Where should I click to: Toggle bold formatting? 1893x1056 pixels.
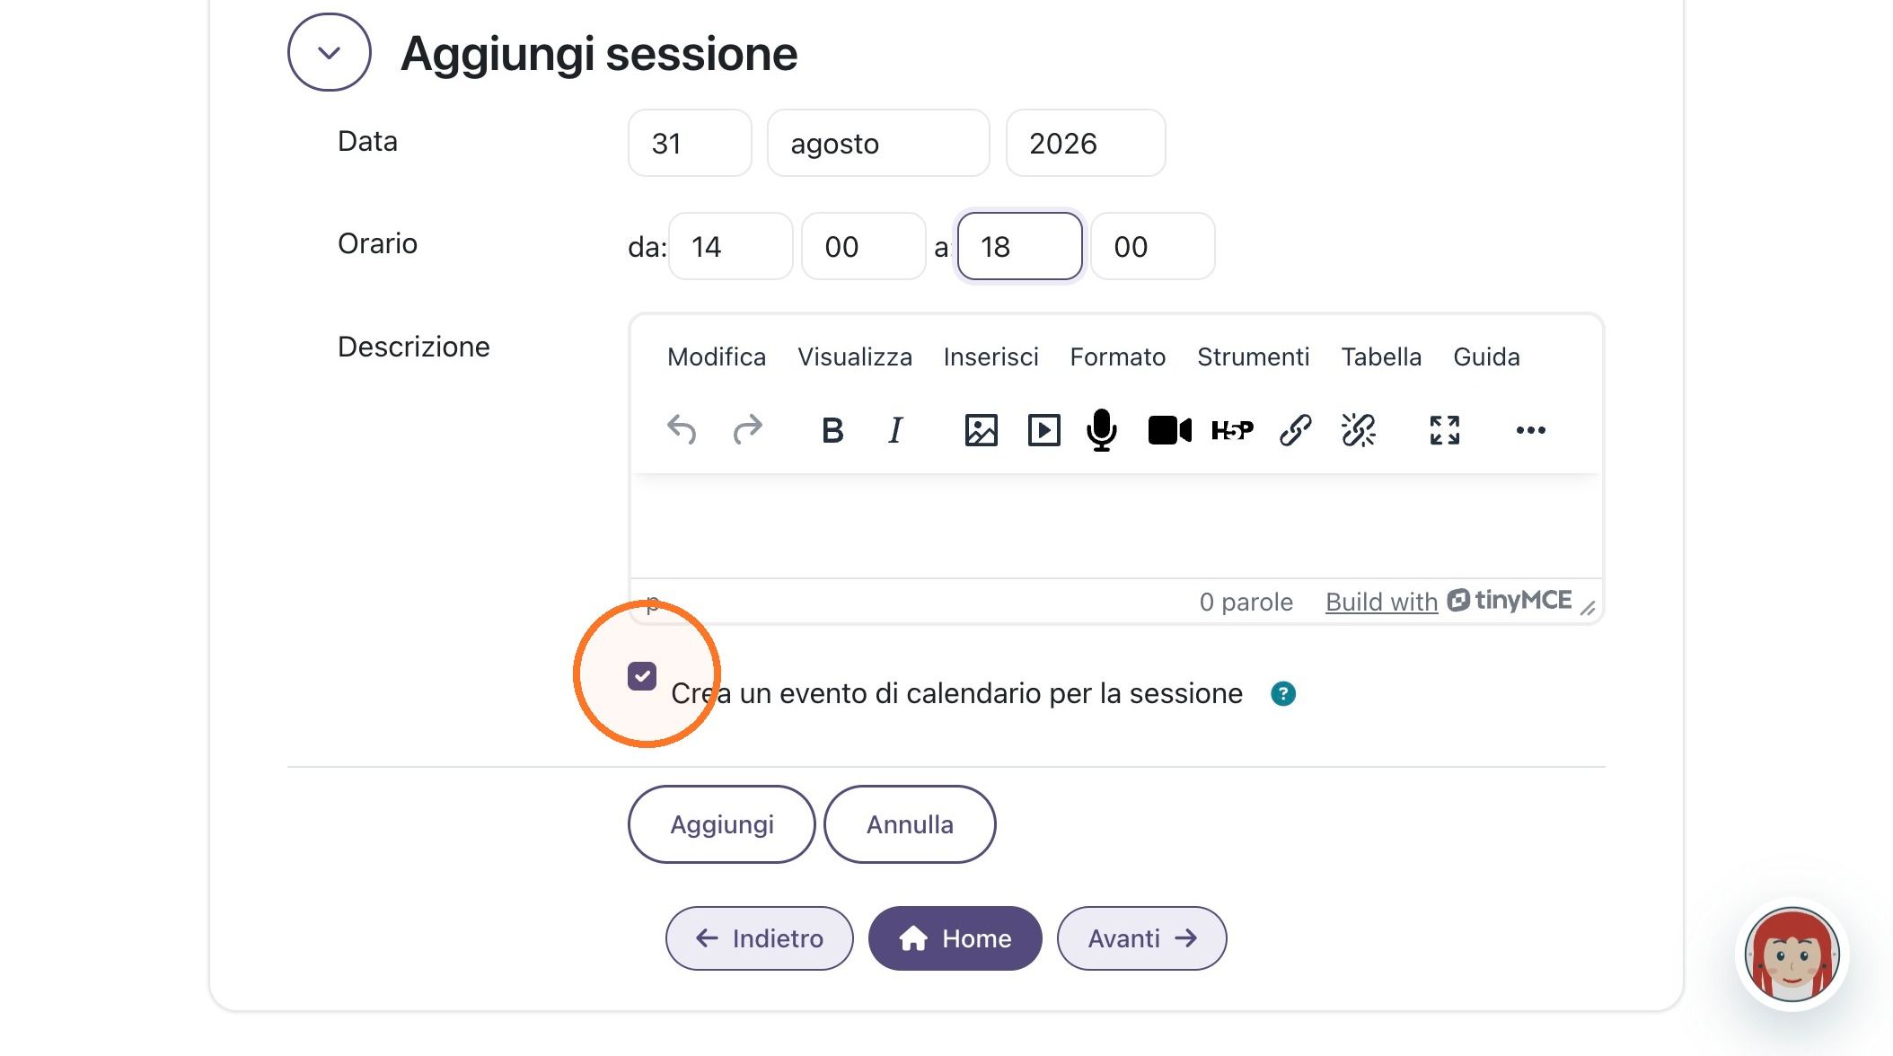(x=832, y=430)
